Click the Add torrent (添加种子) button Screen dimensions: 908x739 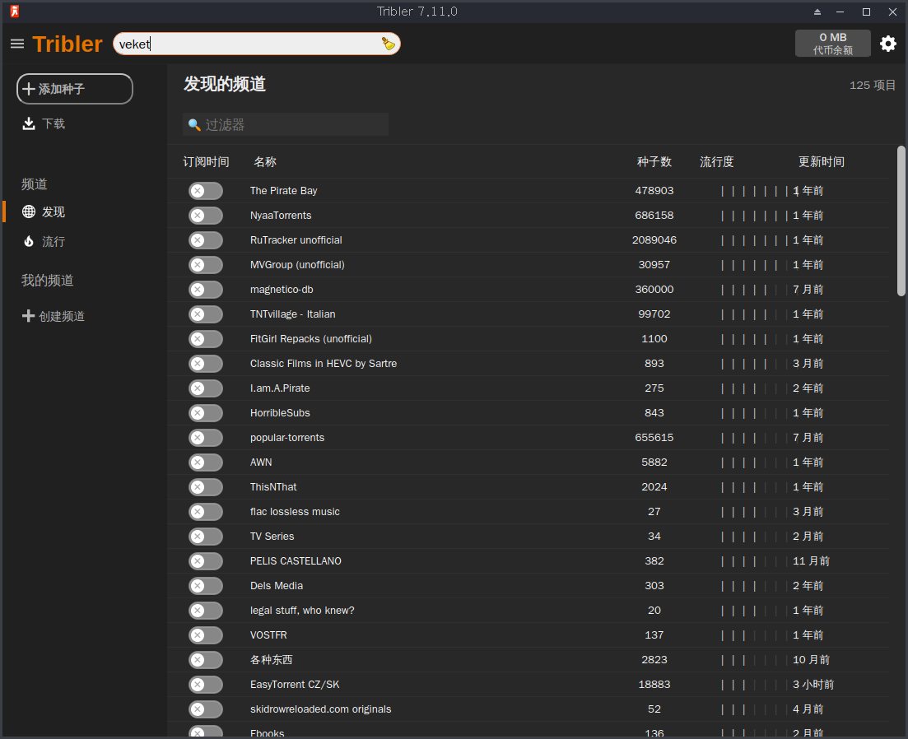pyautogui.click(x=75, y=89)
